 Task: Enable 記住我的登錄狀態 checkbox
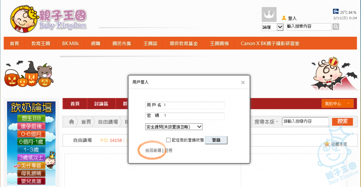[169, 140]
